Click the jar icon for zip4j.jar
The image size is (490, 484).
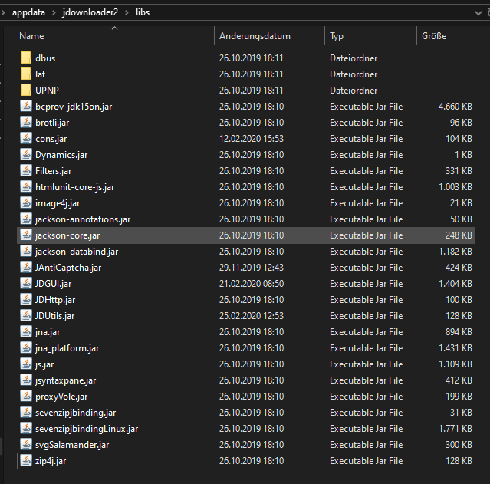(26, 461)
